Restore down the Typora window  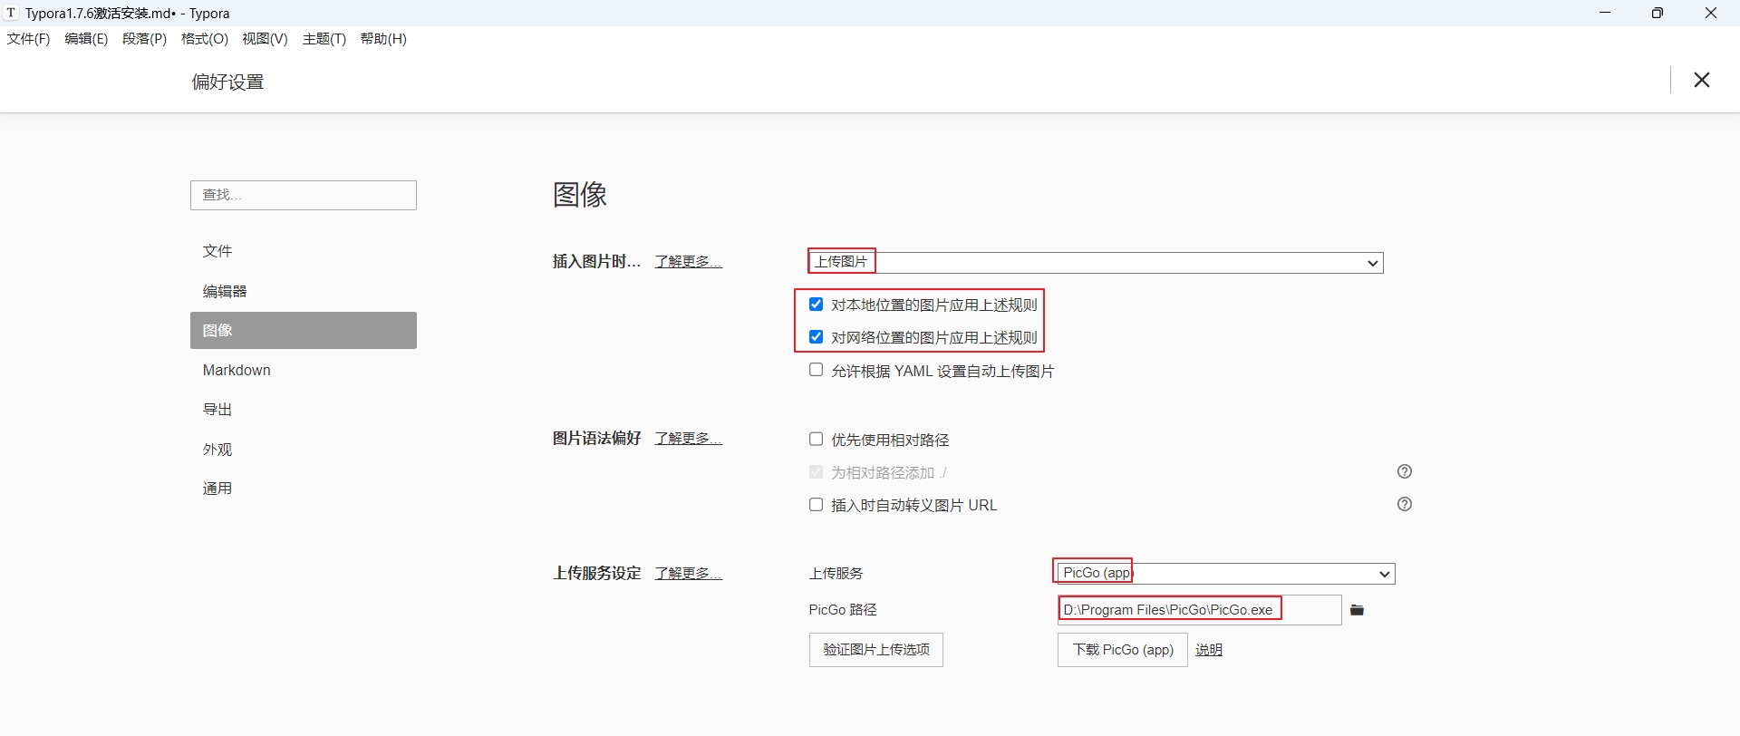click(1657, 13)
